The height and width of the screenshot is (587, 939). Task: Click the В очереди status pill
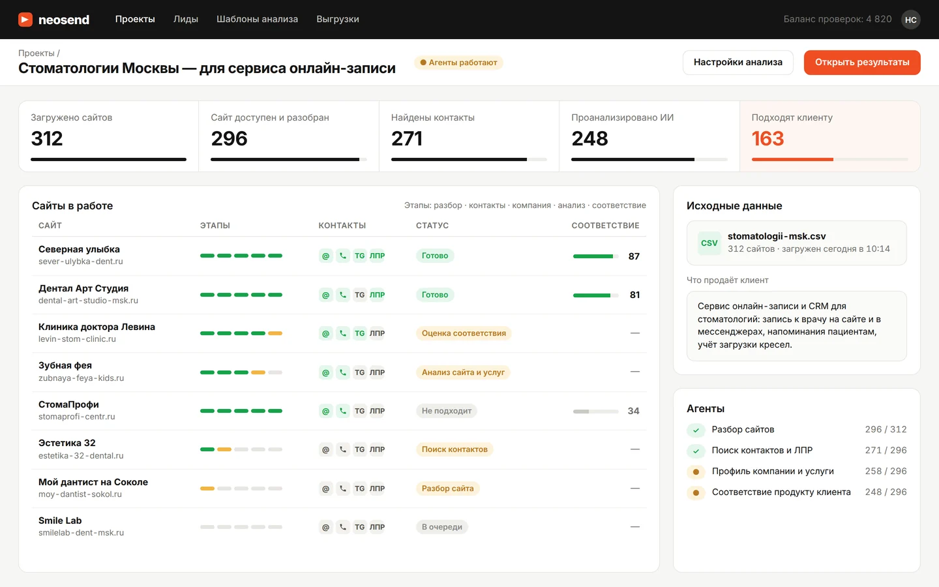[442, 527]
